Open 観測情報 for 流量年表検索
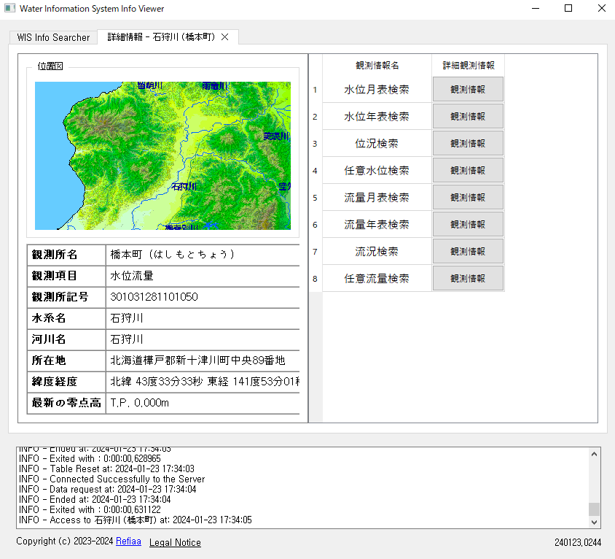Image resolution: width=615 pixels, height=559 pixels. [x=468, y=224]
